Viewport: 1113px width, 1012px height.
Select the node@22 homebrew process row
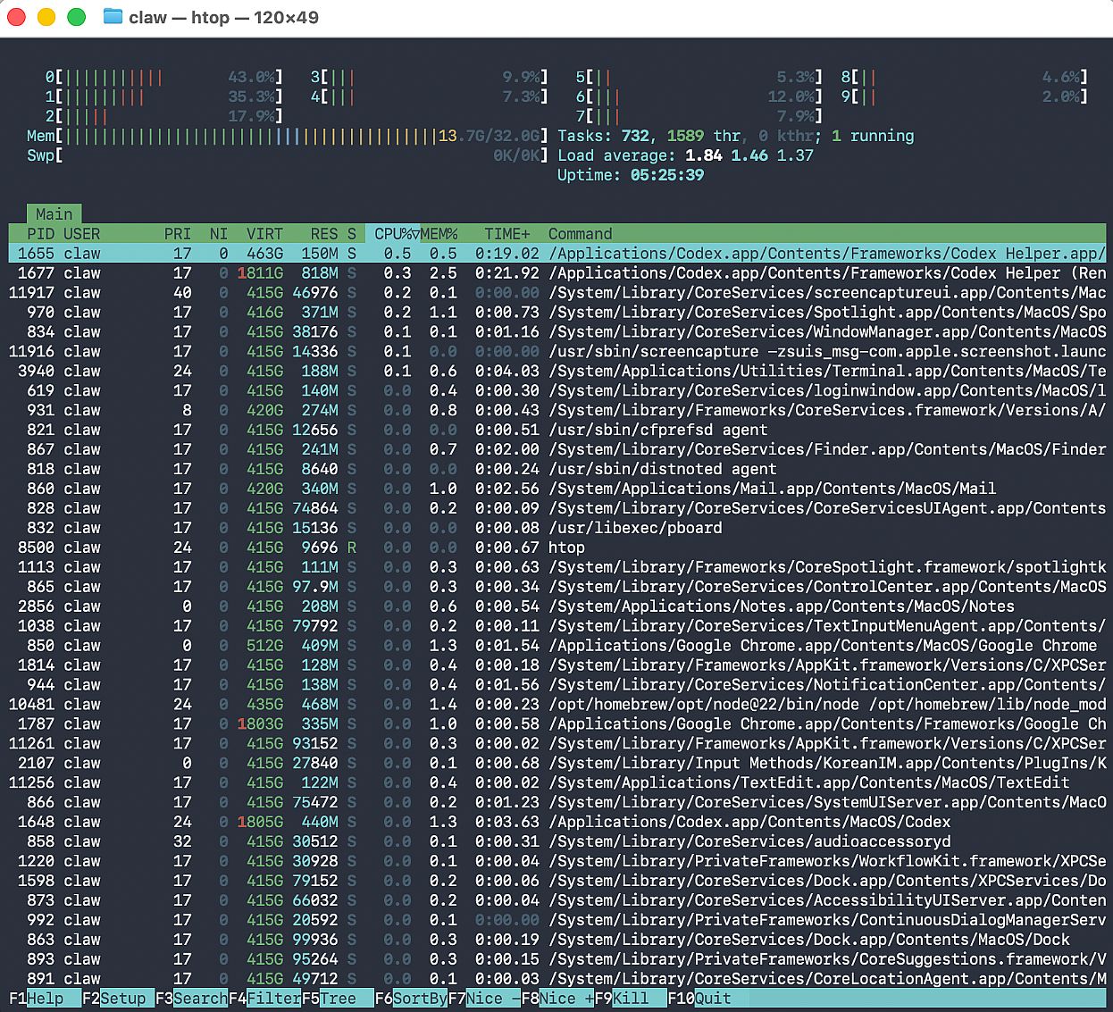557,704
